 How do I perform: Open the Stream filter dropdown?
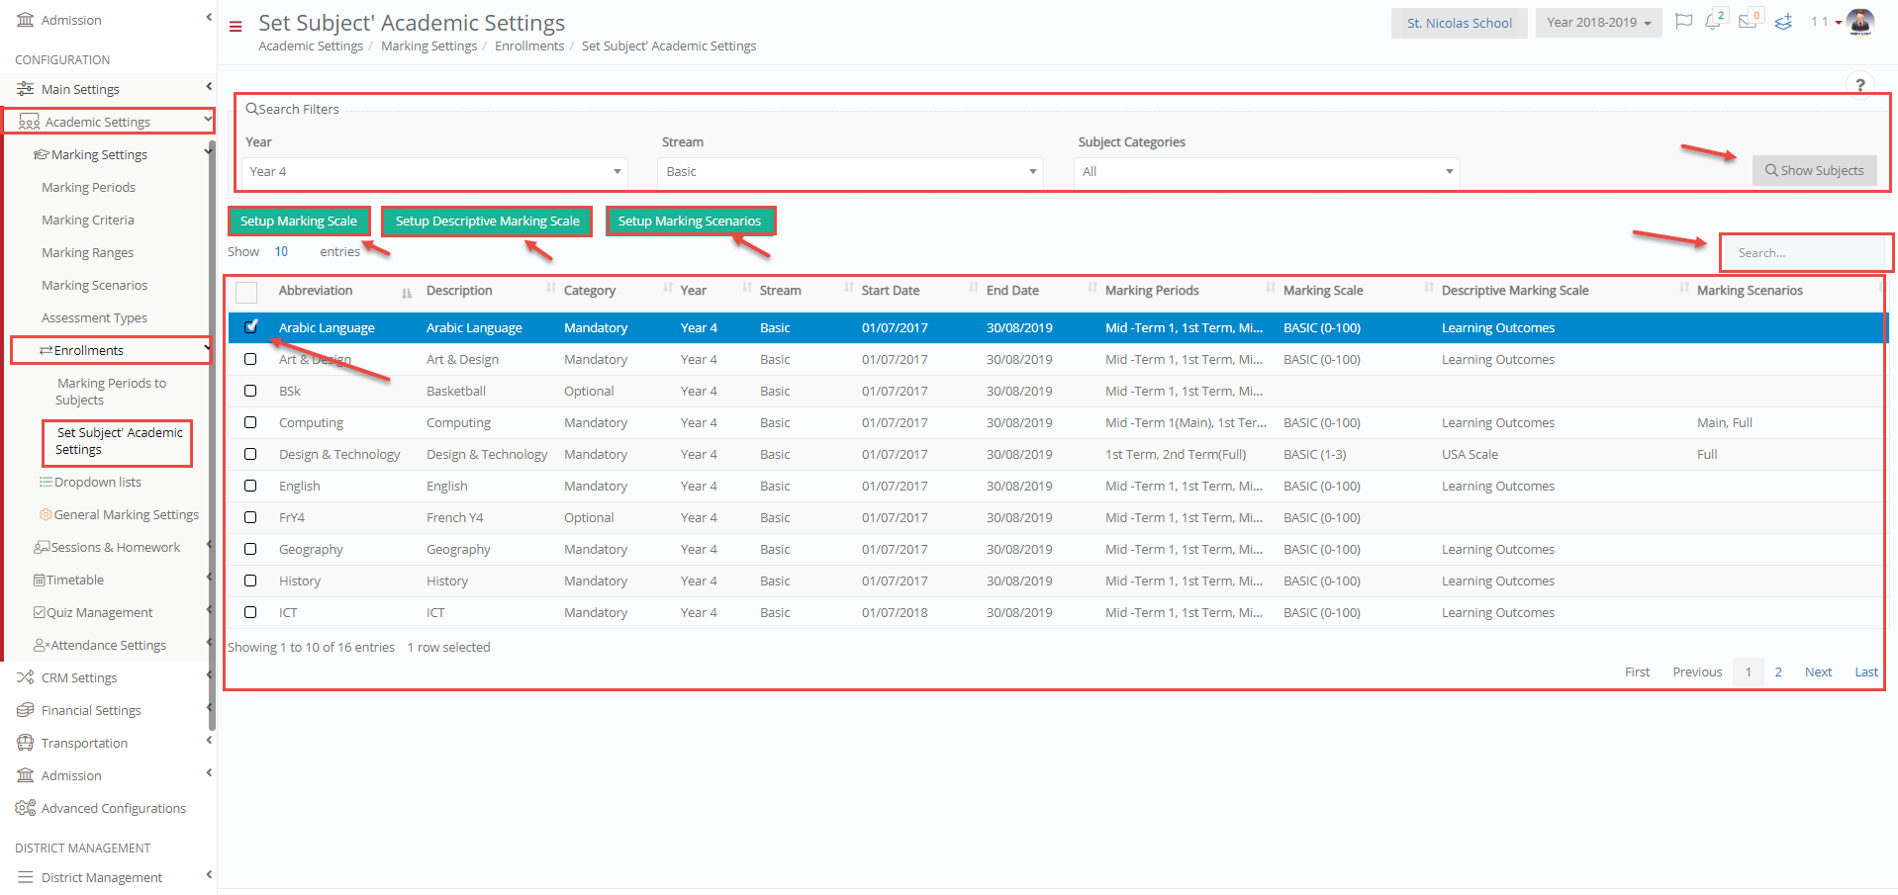(x=850, y=172)
